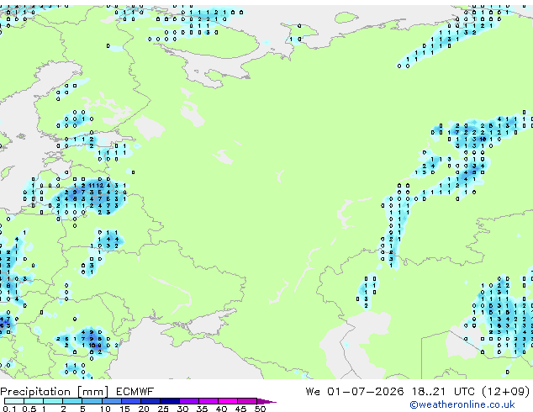Open the weatheronline.co.uk link
533x412 pixels.
pos(462,404)
